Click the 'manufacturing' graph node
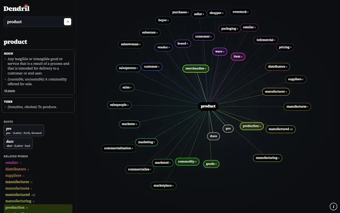 [268, 158]
